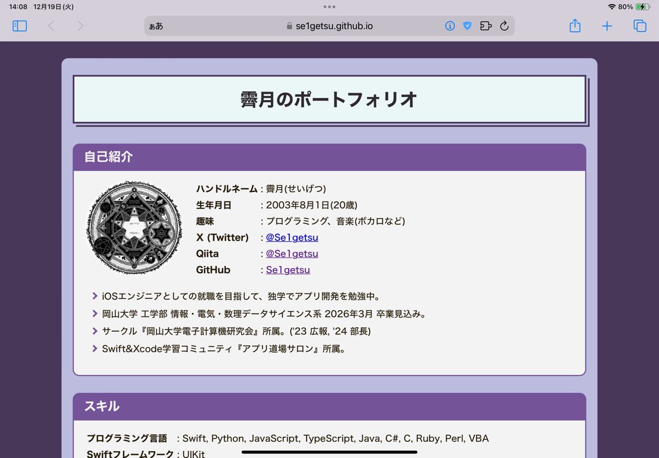
Task: Click the magic circle profile image
Action: click(134, 227)
